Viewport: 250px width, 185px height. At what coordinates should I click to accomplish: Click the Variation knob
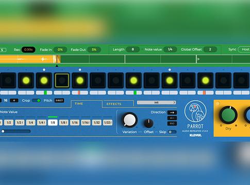coord(130,120)
